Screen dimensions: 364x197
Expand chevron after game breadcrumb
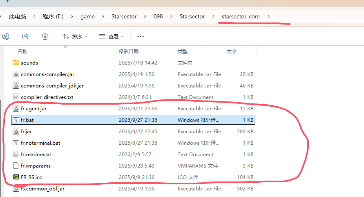pyautogui.click(x=103, y=16)
